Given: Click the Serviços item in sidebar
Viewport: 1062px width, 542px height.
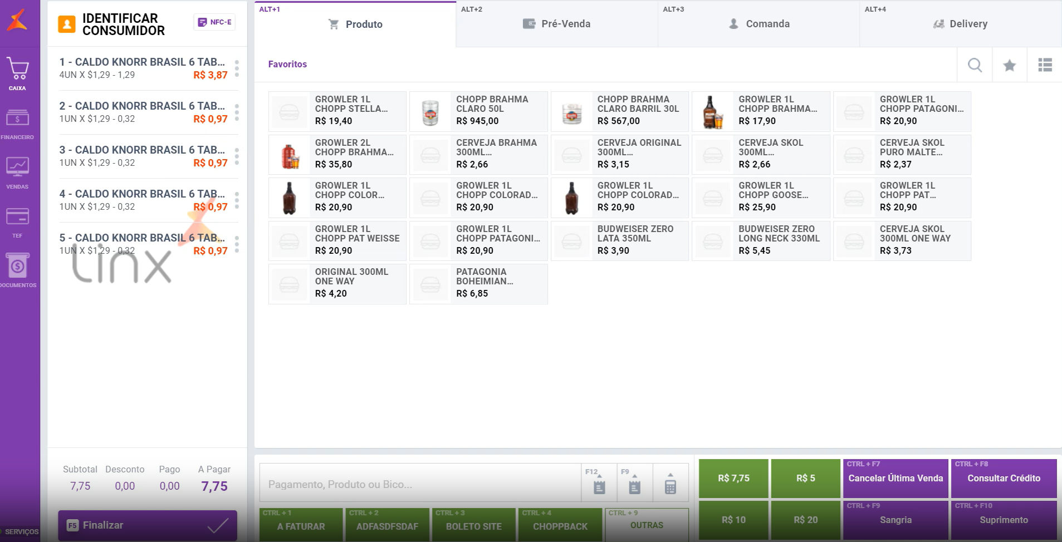Looking at the screenshot, I should pyautogui.click(x=20, y=531).
